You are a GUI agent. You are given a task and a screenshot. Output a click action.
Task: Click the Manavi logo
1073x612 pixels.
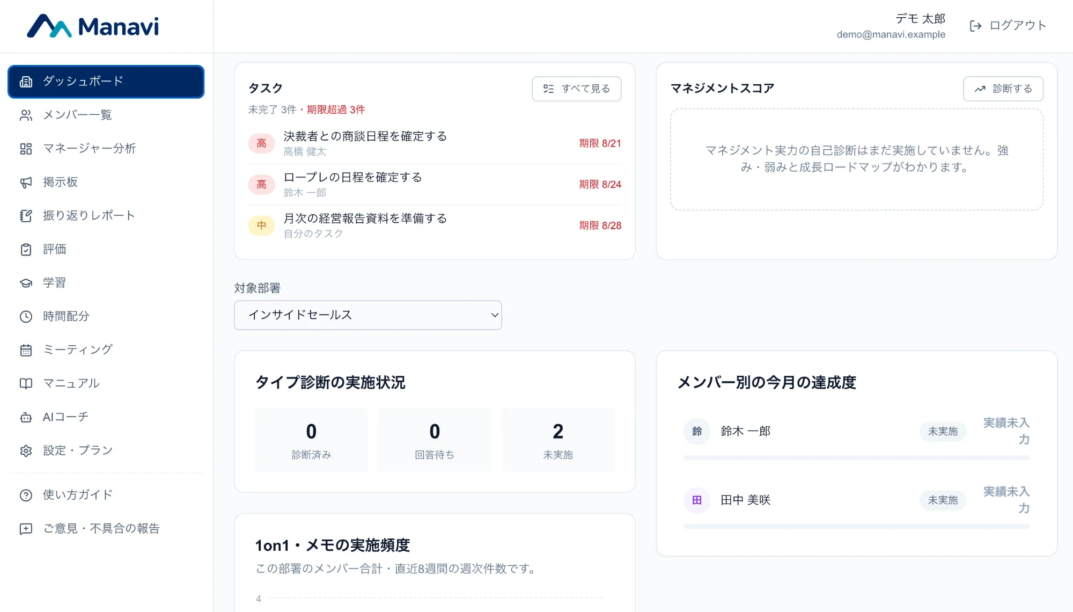pyautogui.click(x=93, y=26)
